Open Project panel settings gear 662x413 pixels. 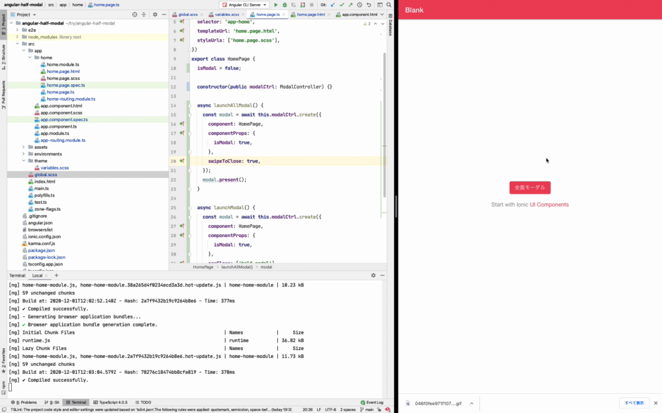pos(155,15)
